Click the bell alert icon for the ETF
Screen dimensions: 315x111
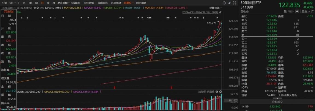tap(297, 11)
